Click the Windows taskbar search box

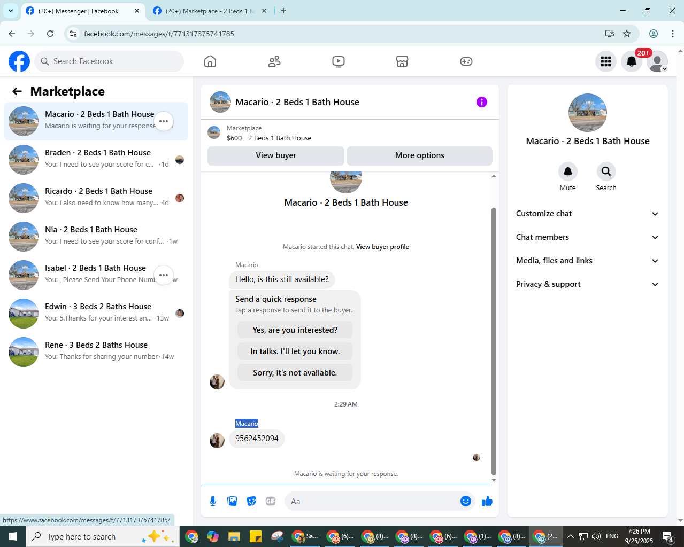tap(102, 536)
